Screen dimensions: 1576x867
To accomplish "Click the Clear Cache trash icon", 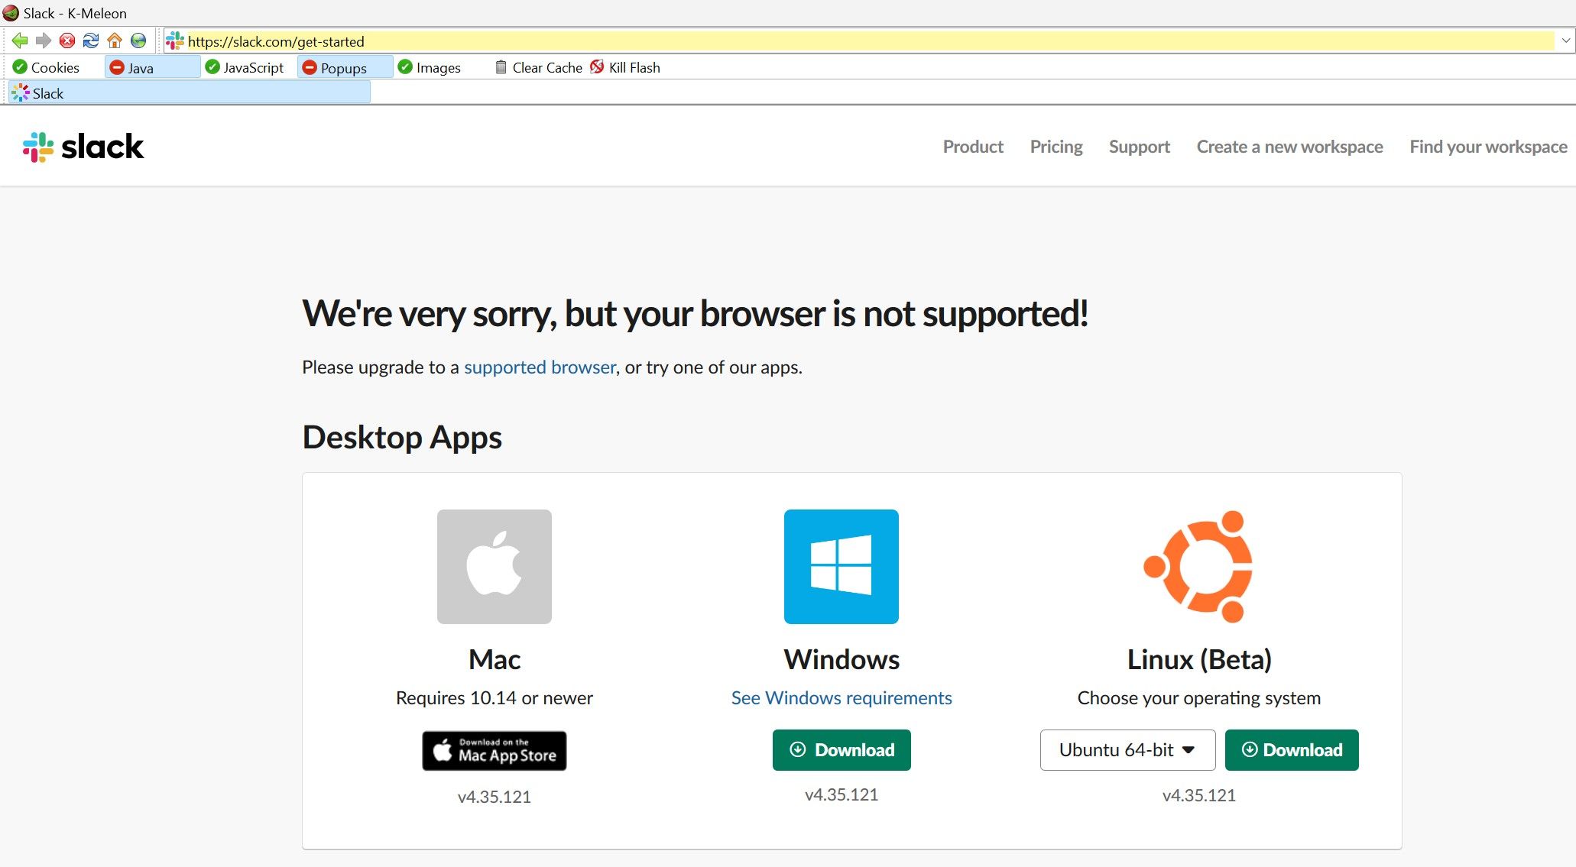I will point(501,67).
